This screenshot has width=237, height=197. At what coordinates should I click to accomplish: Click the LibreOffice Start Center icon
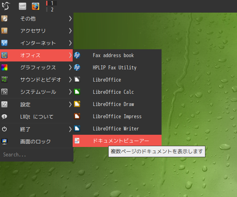pyautogui.click(x=77, y=80)
